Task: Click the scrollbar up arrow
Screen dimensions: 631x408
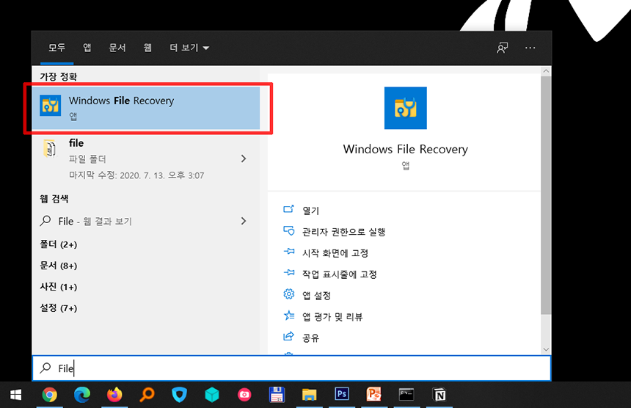Action: click(x=546, y=71)
